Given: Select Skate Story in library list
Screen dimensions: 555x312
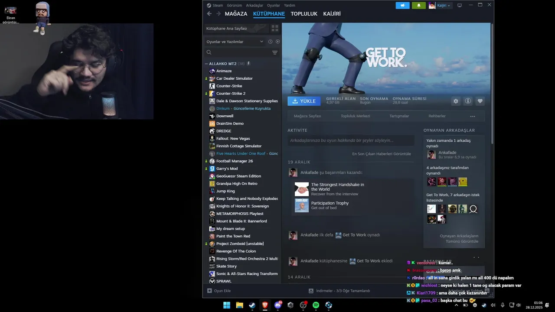Looking at the screenshot, I should pos(226,266).
